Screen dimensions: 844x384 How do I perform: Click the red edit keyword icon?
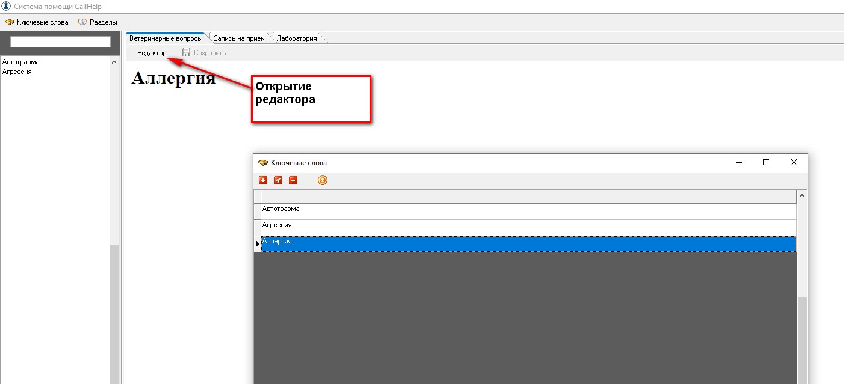coord(278,180)
